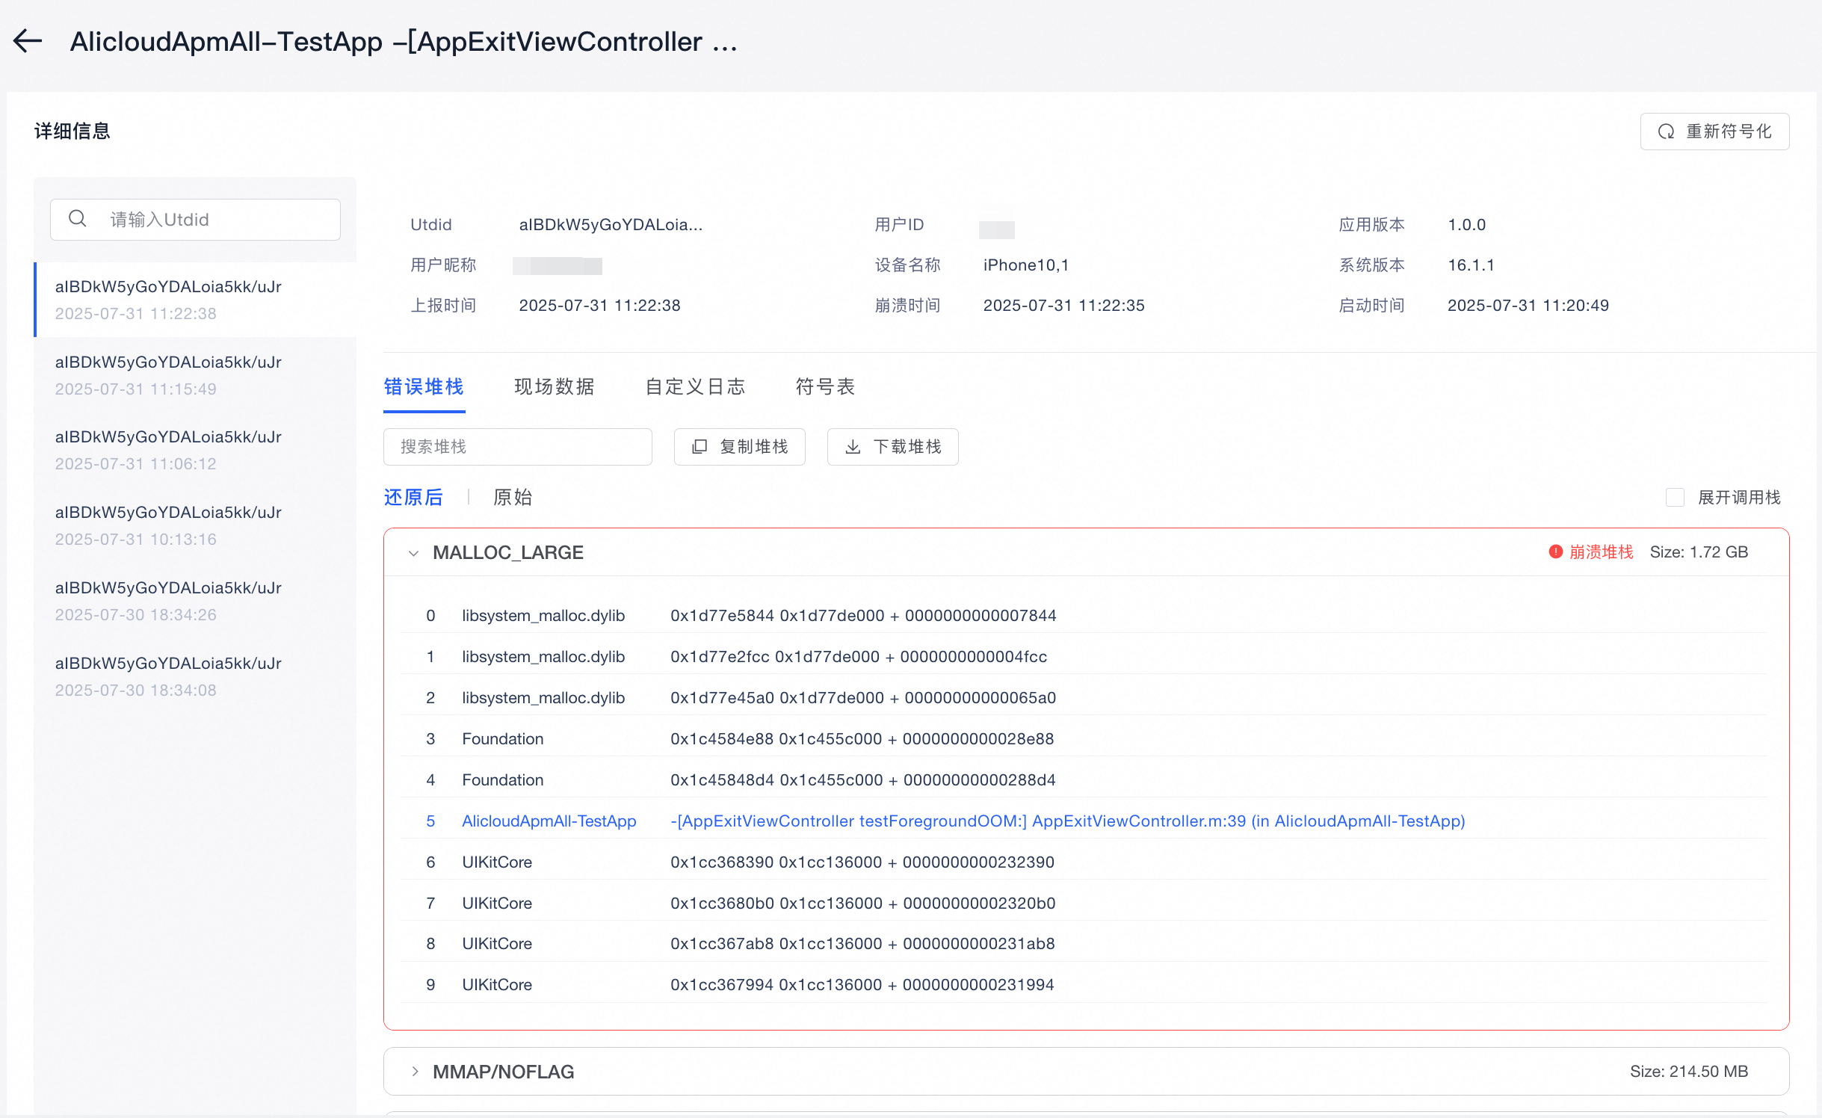The image size is (1822, 1118).
Task: Click UIKitCore frame 6 address 0x1cc368390
Action: tap(722, 862)
